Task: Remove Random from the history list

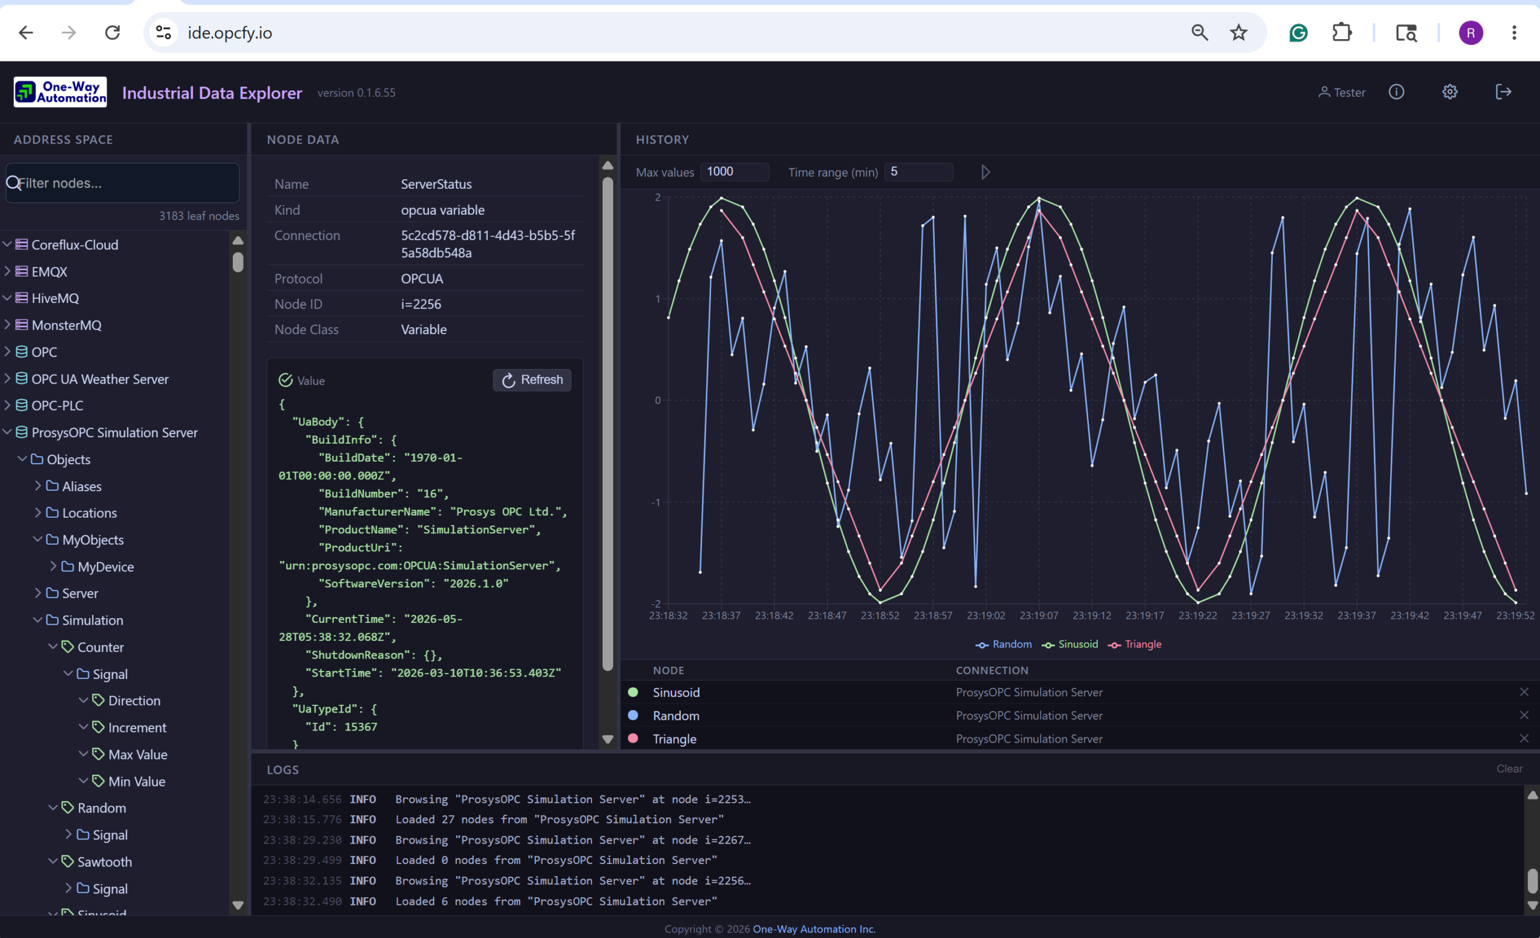Action: [1524, 715]
